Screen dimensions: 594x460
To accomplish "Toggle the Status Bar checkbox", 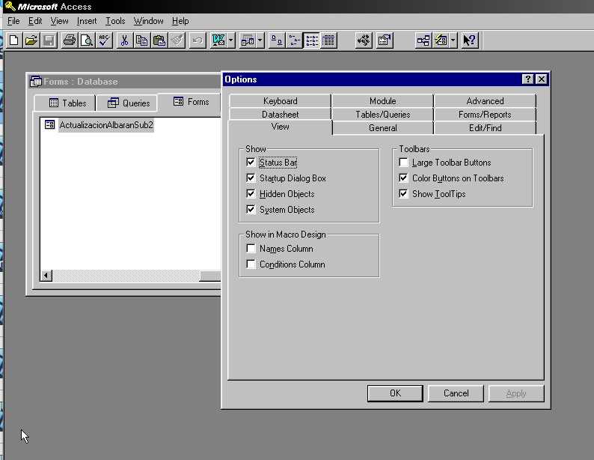I will click(x=251, y=163).
